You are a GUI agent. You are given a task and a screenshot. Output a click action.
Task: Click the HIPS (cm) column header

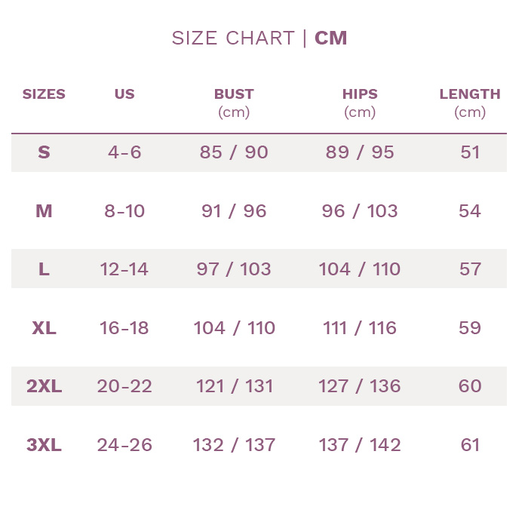360,103
